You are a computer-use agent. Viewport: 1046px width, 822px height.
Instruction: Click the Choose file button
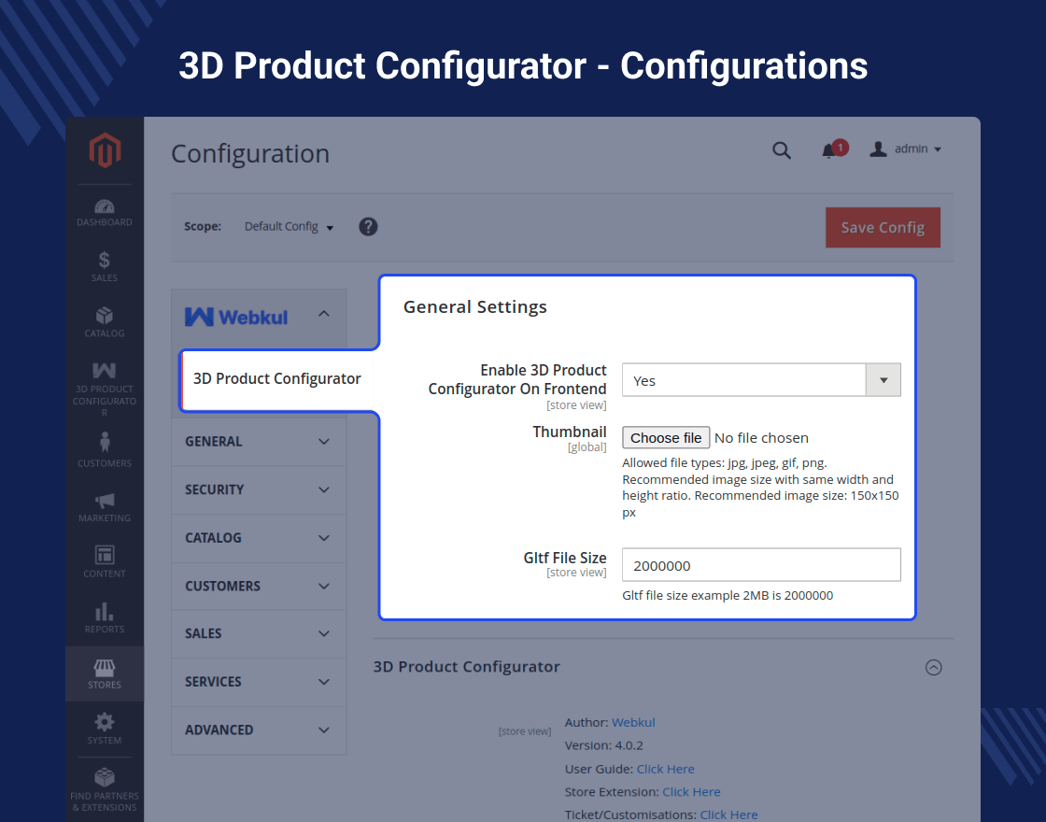click(x=666, y=438)
